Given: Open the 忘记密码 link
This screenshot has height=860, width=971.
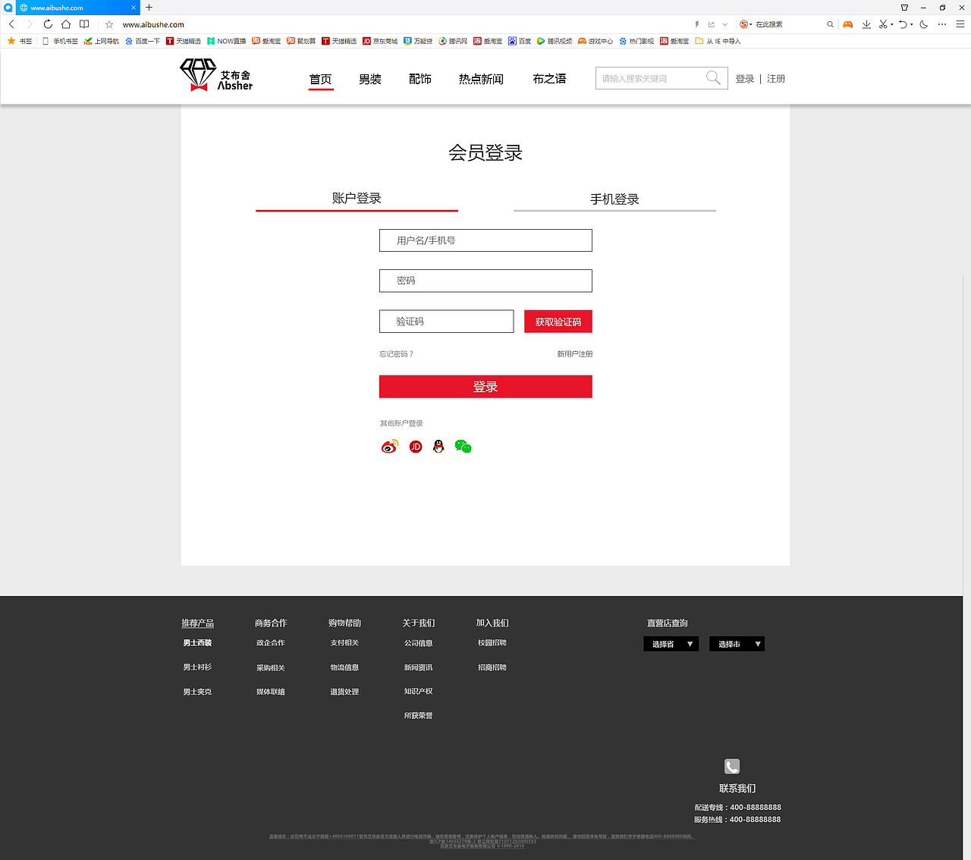Looking at the screenshot, I should point(396,353).
